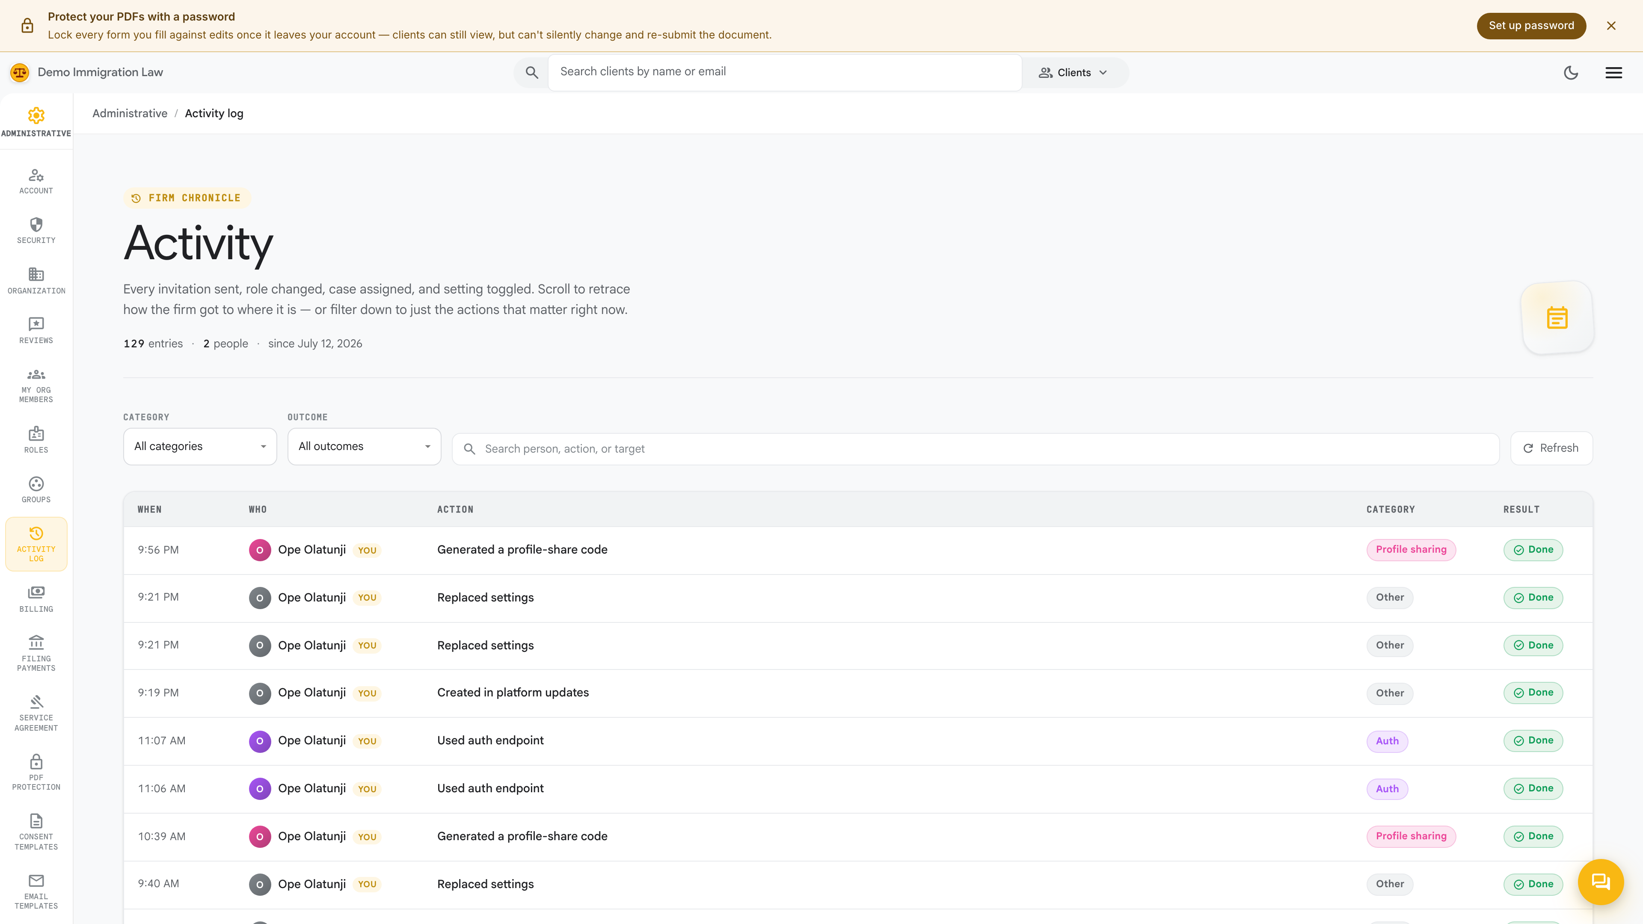Open Email Templates
This screenshot has height=924, width=1643.
click(x=36, y=891)
